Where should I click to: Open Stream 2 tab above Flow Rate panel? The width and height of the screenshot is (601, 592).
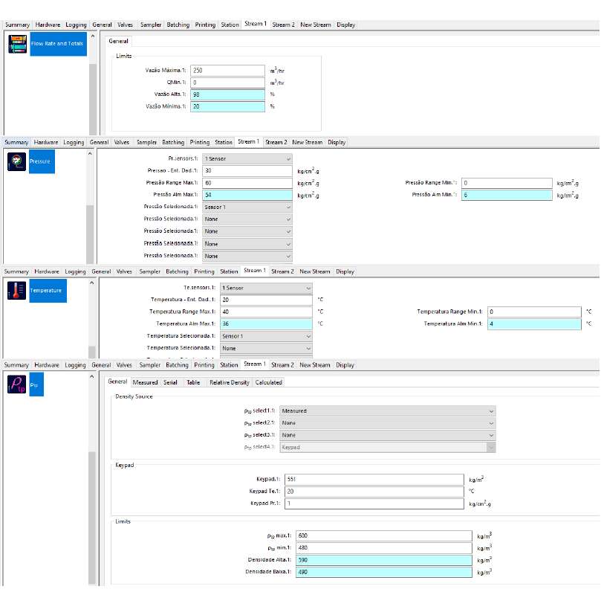tap(283, 25)
